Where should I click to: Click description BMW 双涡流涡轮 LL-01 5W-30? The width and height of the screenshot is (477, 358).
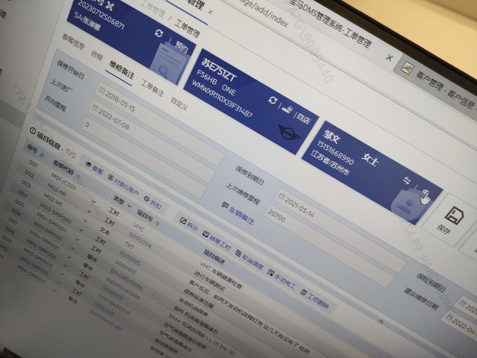point(202,335)
